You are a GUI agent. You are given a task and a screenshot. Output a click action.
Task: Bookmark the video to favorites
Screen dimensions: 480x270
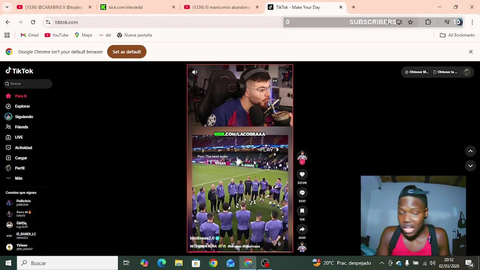point(302,211)
